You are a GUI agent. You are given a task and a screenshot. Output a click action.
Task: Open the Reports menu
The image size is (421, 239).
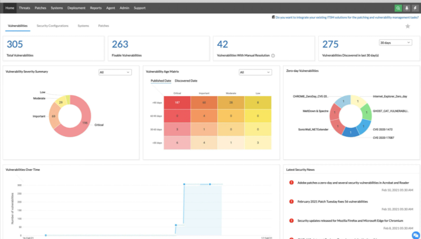[x=96, y=8]
